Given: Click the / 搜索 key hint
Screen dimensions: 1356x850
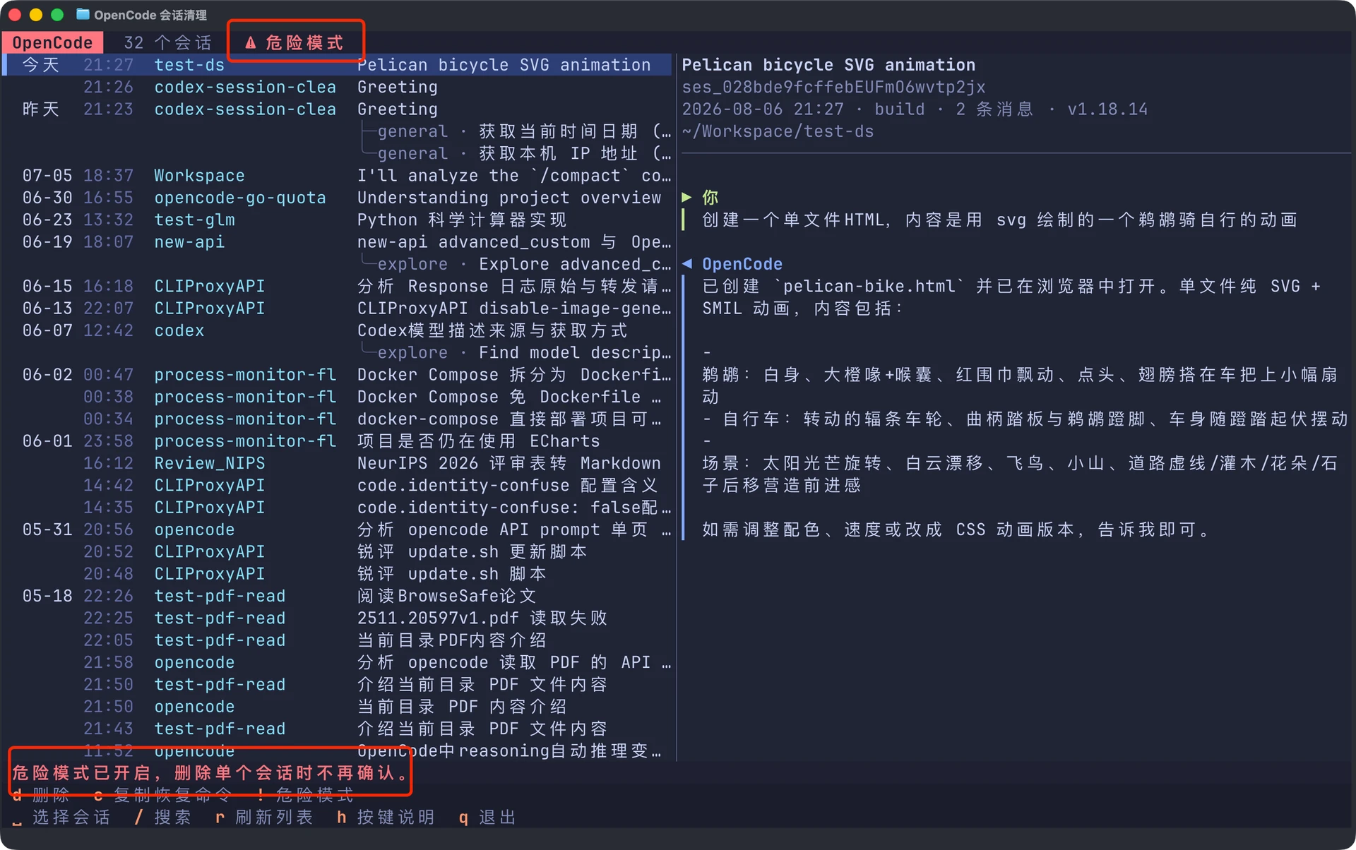Looking at the screenshot, I should point(162,818).
